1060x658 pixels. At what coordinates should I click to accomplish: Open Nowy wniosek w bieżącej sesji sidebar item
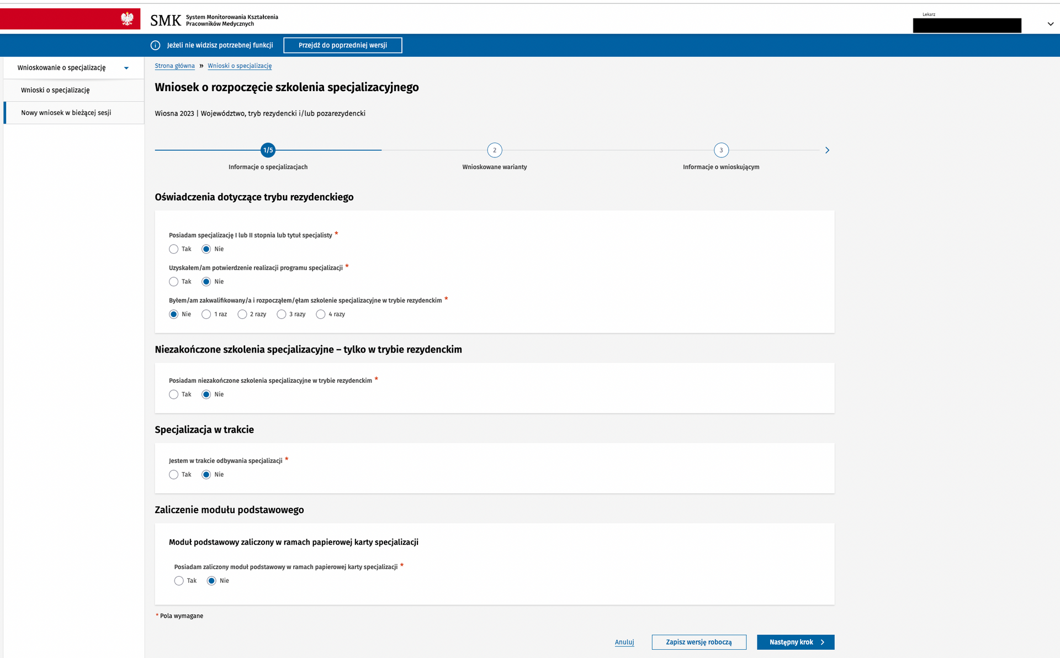73,113
